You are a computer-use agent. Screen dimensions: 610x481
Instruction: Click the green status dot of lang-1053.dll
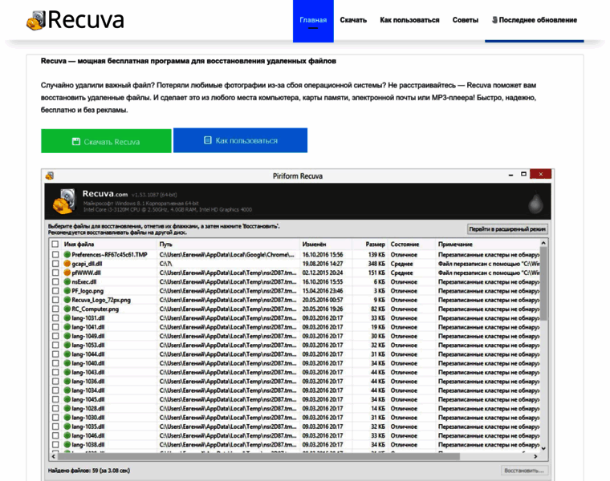pos(67,345)
